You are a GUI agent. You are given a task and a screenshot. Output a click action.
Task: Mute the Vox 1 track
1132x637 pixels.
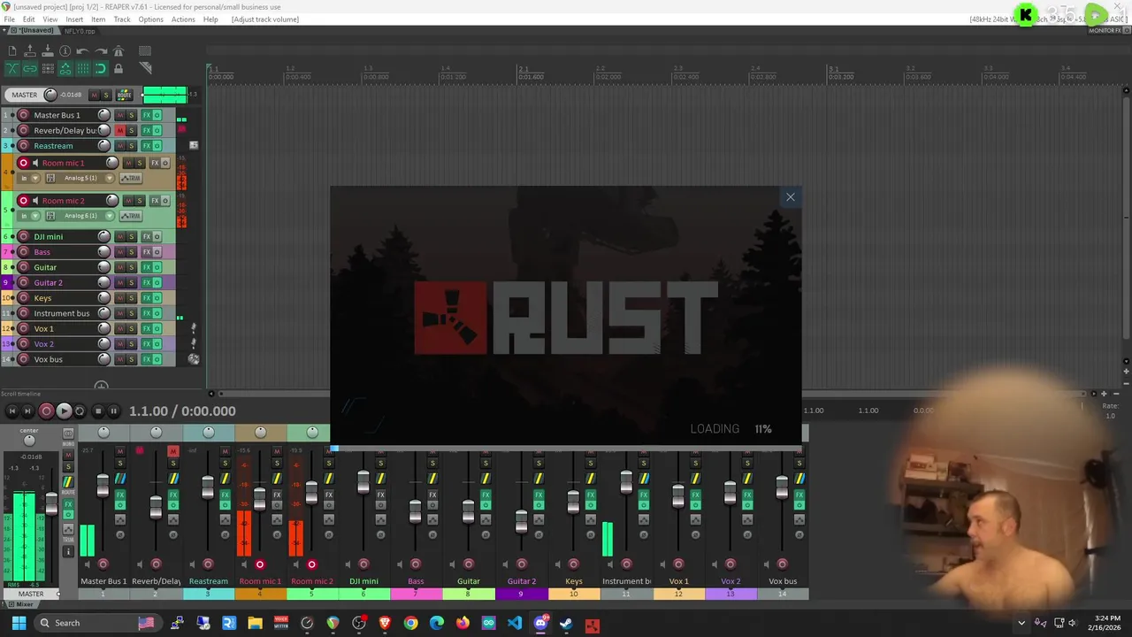[x=120, y=328]
